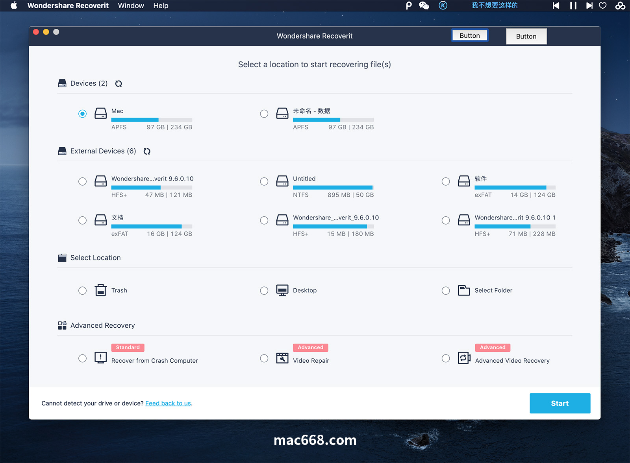Image resolution: width=630 pixels, height=463 pixels.
Task: Choose Recover from Crash Computer radio button
Action: click(82, 358)
